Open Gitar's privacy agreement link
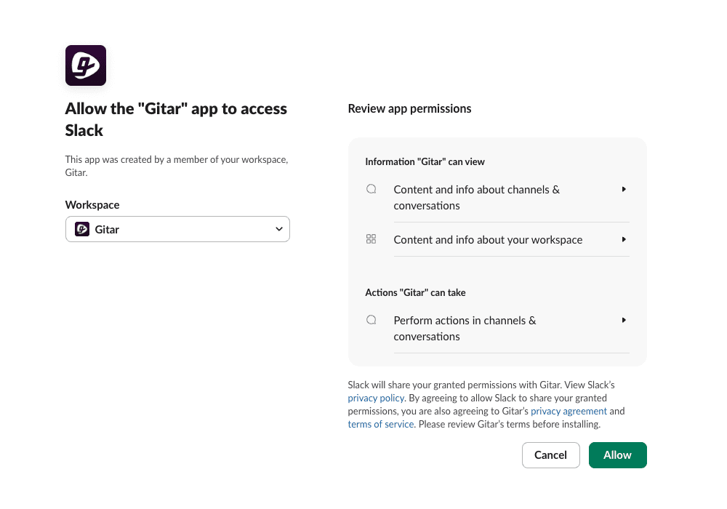 coord(569,411)
